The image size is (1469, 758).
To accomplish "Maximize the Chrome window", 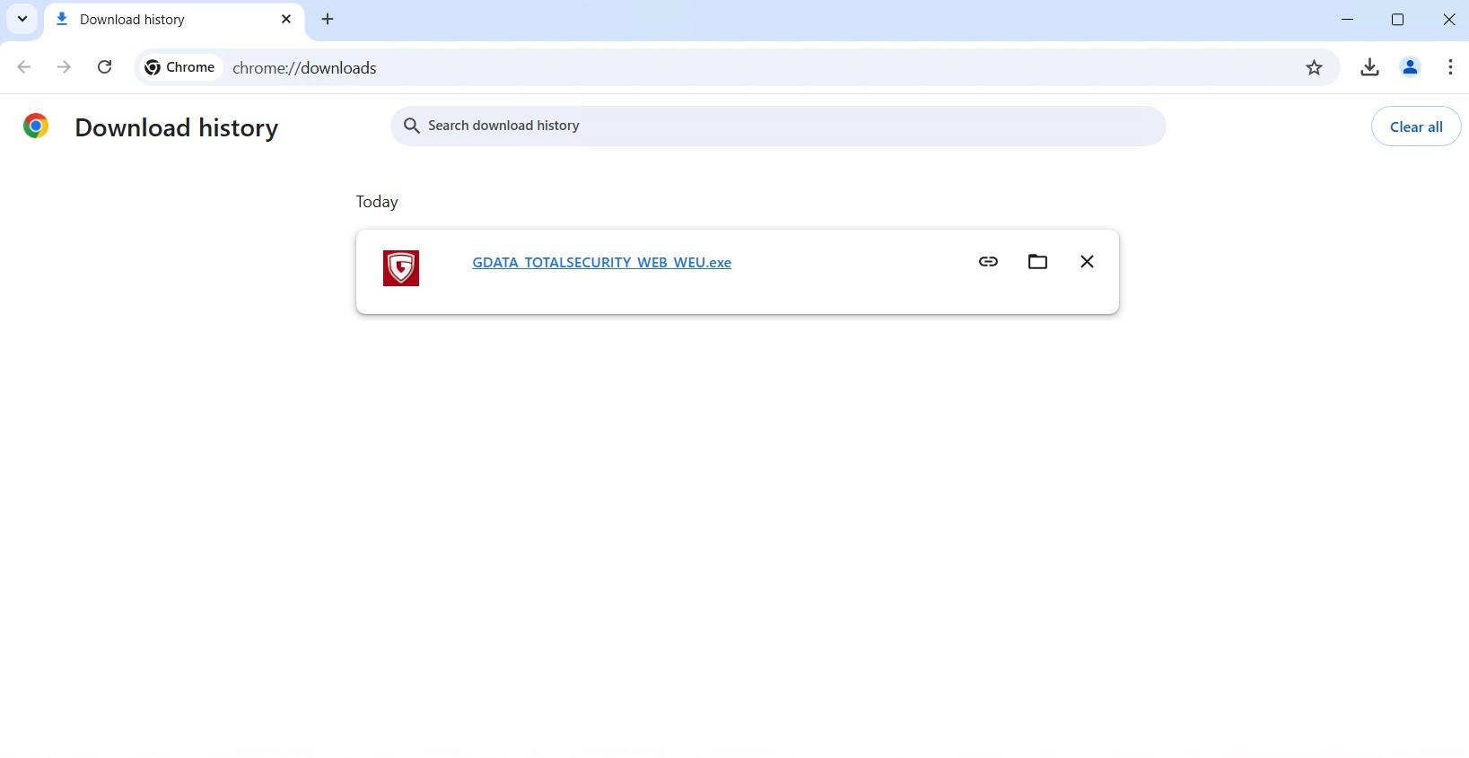I will (x=1397, y=19).
